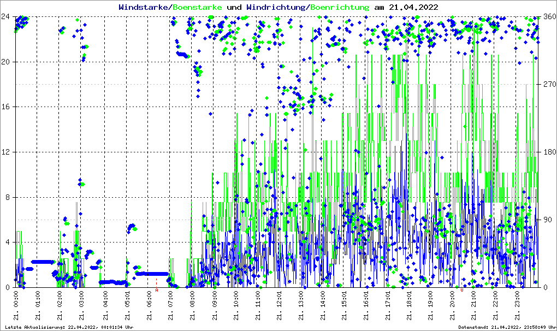Image resolution: width=557 pixels, height=331 pixels.
Task: Click the 270 label on right axis
Action: 548,85
